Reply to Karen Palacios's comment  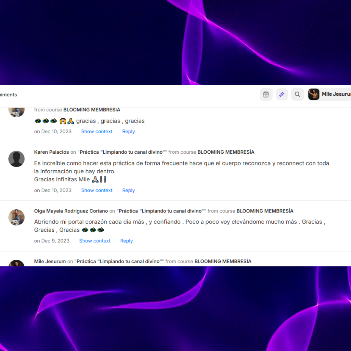pyautogui.click(x=128, y=190)
